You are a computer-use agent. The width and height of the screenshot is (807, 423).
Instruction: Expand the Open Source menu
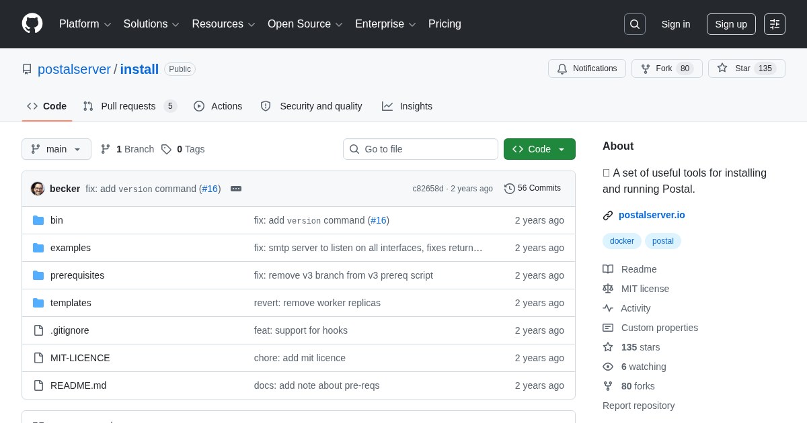[x=305, y=24]
